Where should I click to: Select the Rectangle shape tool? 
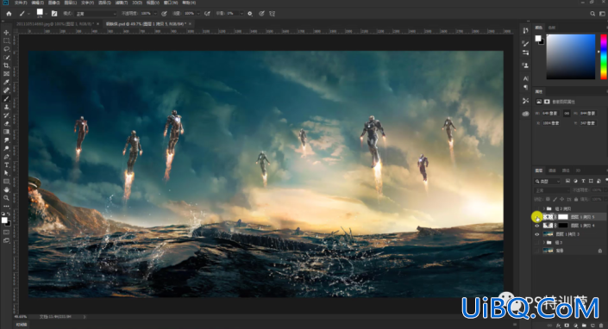[7, 181]
